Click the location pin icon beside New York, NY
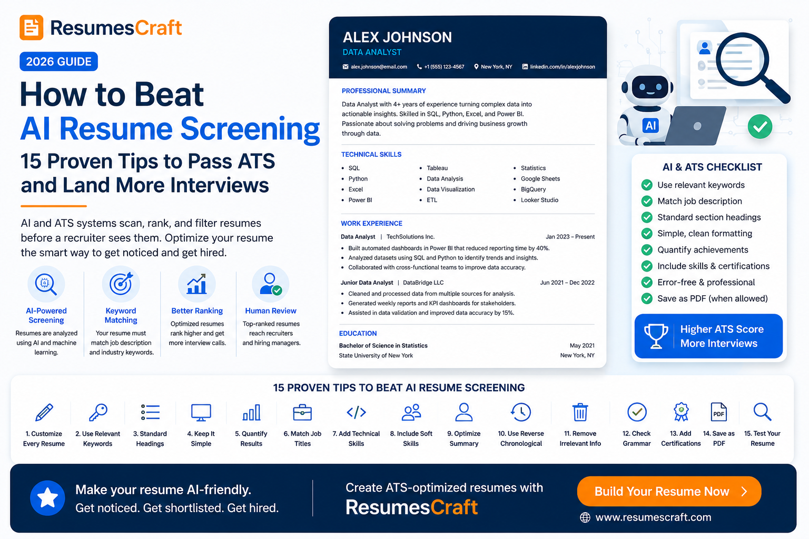This screenshot has height=539, width=809. click(x=476, y=67)
